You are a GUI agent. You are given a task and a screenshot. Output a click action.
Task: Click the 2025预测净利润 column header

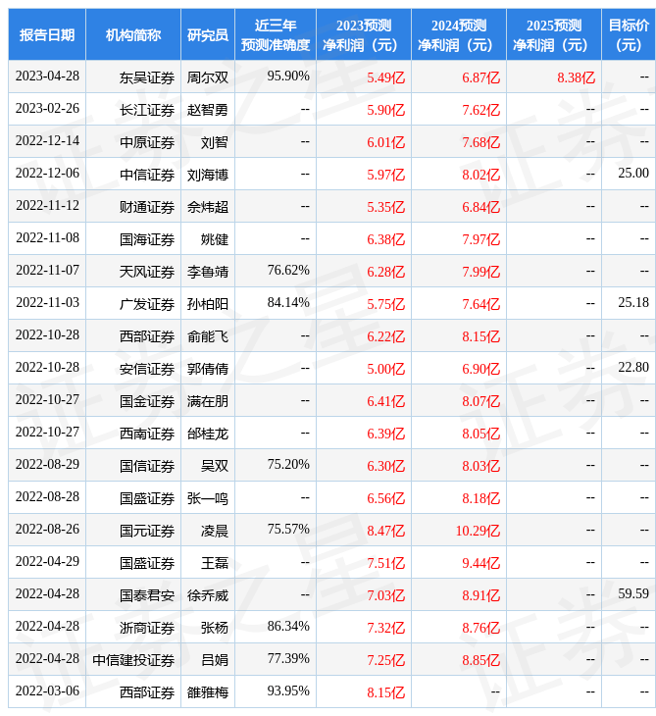pos(553,35)
